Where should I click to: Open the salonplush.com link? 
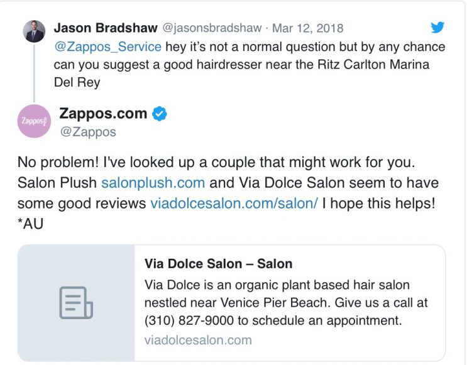pyautogui.click(x=153, y=183)
